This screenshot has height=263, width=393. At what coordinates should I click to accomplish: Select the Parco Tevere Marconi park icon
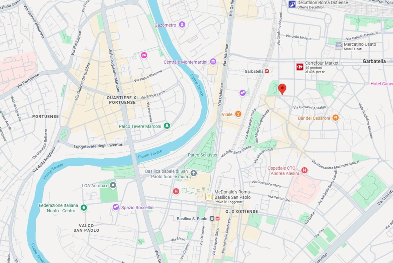[167, 126]
